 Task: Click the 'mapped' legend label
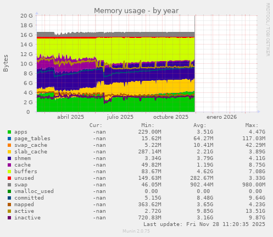[24, 205]
